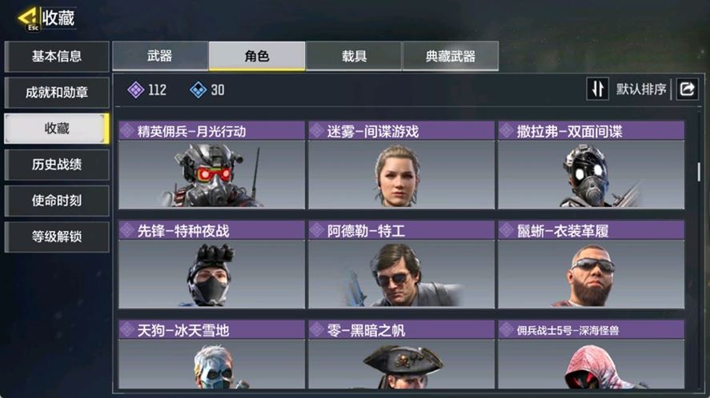Click the share export icon
710x398 pixels.
(x=687, y=89)
